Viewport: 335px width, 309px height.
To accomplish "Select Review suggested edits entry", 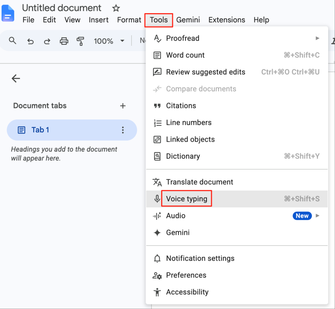I will point(237,72).
